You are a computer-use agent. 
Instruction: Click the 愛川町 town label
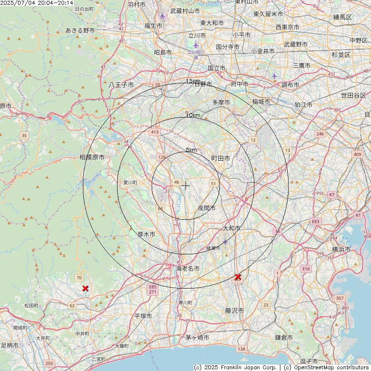[130, 183]
